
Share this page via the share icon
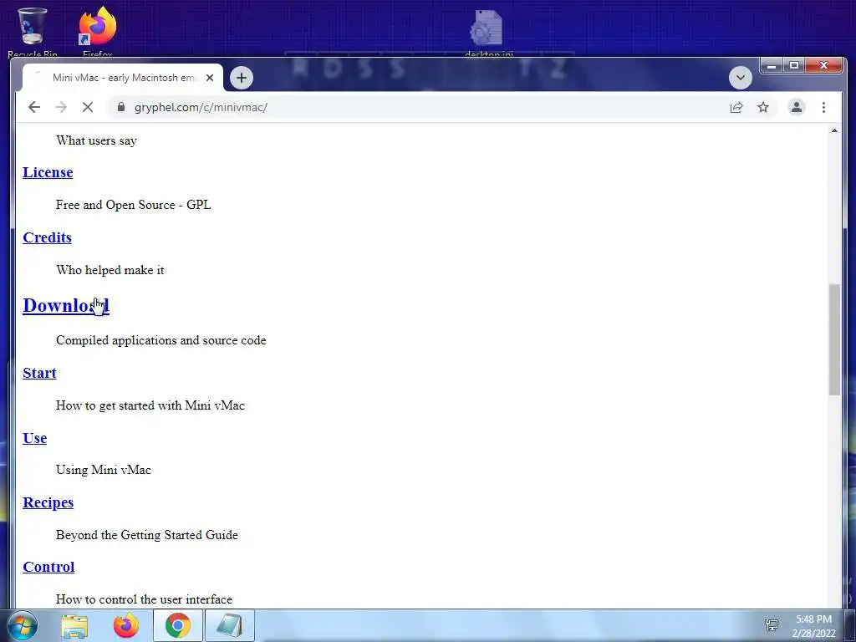point(736,108)
